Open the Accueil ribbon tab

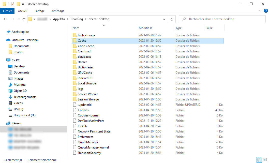click(22, 11)
